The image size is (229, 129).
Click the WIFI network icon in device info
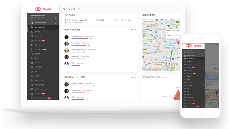(115, 20)
